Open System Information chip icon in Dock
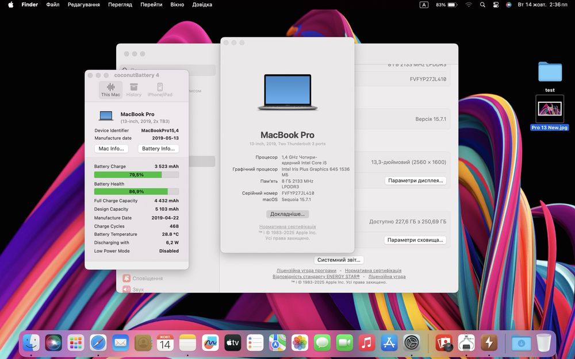Image resolution: width=575 pixels, height=359 pixels. 466,343
